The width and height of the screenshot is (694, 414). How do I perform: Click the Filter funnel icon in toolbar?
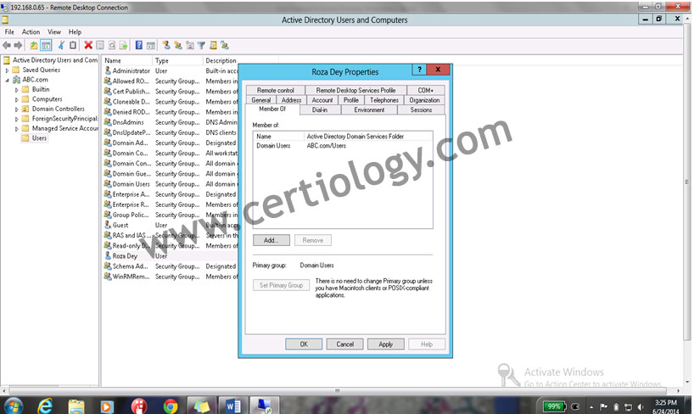pyautogui.click(x=201, y=45)
